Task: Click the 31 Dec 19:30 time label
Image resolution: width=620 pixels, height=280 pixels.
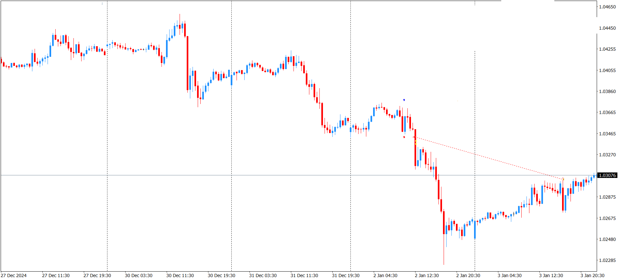Action: pos(346,275)
